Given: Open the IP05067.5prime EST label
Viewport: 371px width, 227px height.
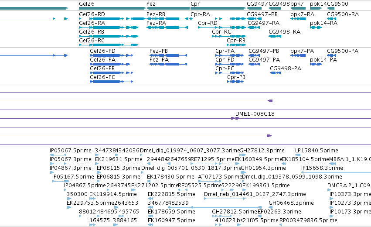Looking at the screenshot, I should 71,151.
